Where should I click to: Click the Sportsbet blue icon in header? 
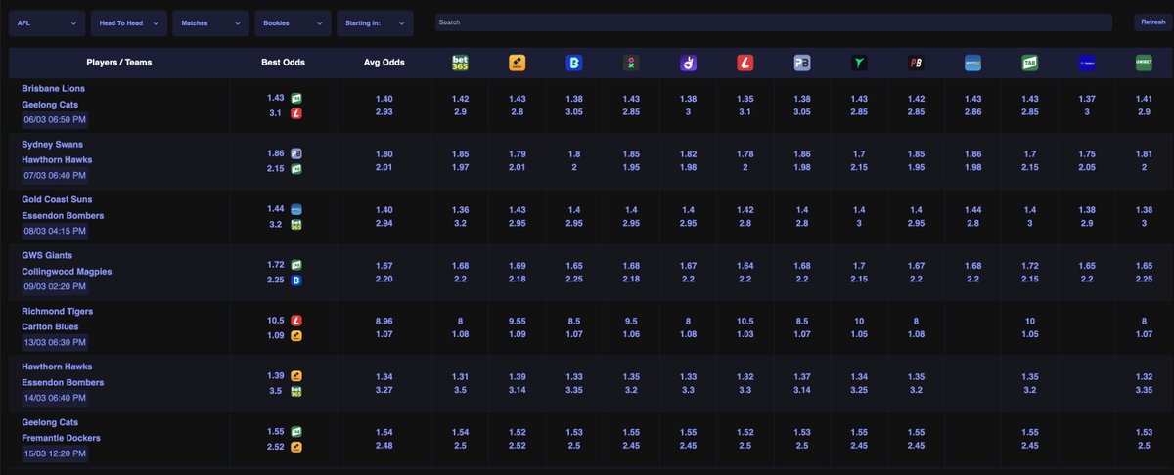pyautogui.click(x=972, y=64)
